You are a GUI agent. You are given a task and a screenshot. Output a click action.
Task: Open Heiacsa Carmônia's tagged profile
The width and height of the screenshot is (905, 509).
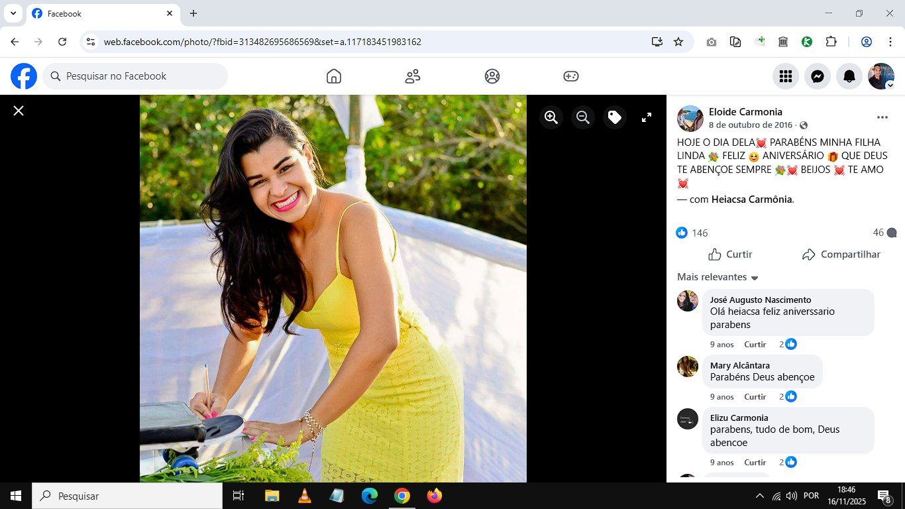pyautogui.click(x=751, y=199)
